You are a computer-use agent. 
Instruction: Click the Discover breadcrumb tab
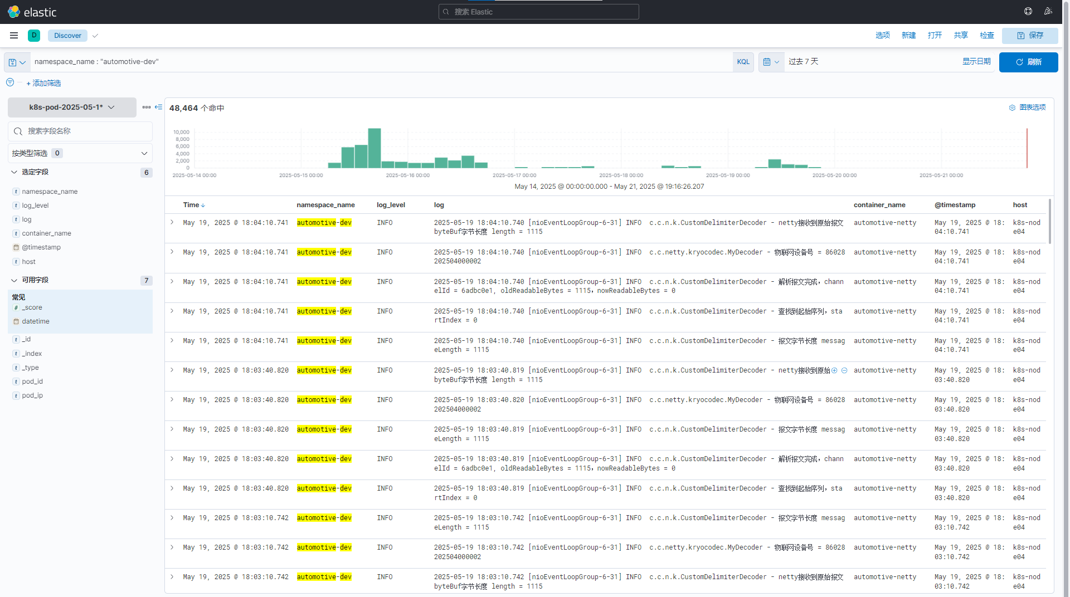coord(67,36)
